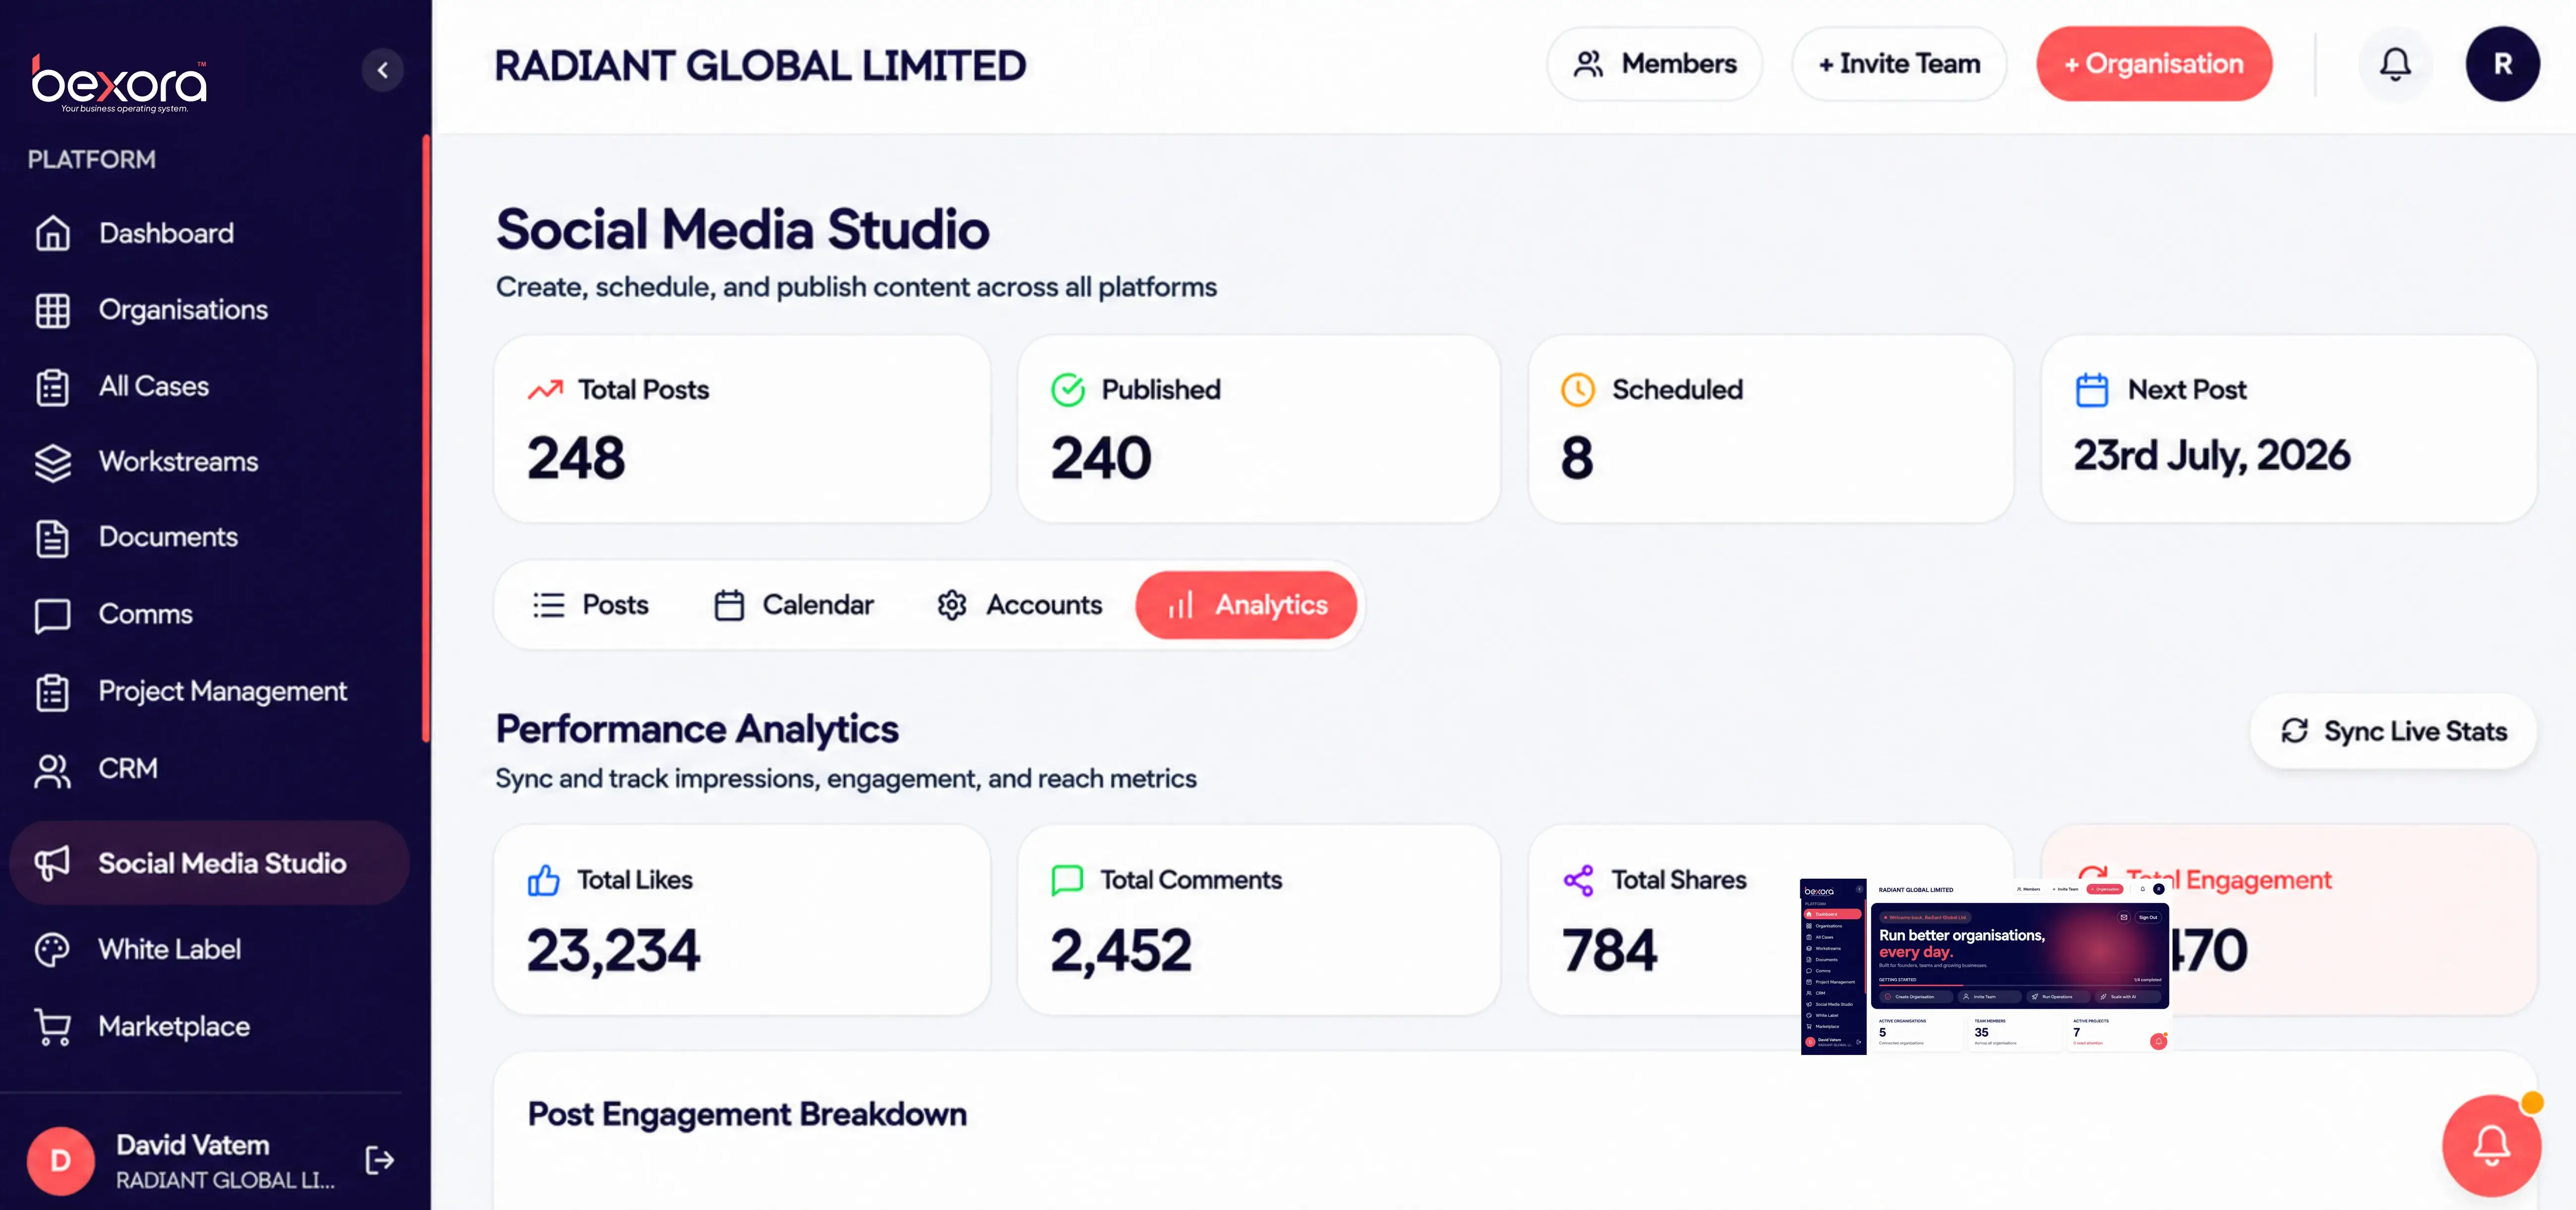This screenshot has height=1210, width=2576.
Task: Click the Members button
Action: (x=1655, y=64)
